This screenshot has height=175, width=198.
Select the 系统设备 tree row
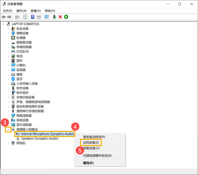click(x=22, y=120)
